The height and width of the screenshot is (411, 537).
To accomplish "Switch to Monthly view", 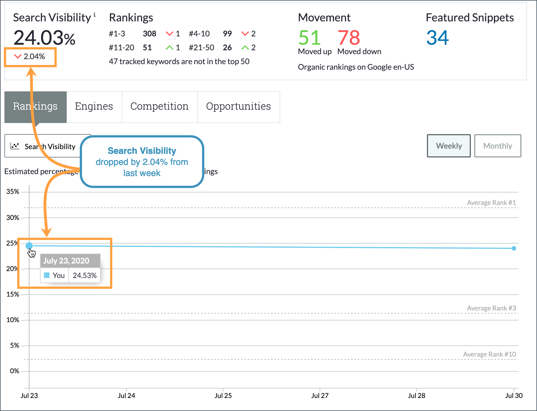I will tap(498, 146).
